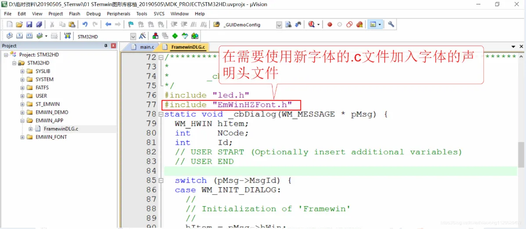Open the File menu
526x229 pixels.
click(x=8, y=14)
